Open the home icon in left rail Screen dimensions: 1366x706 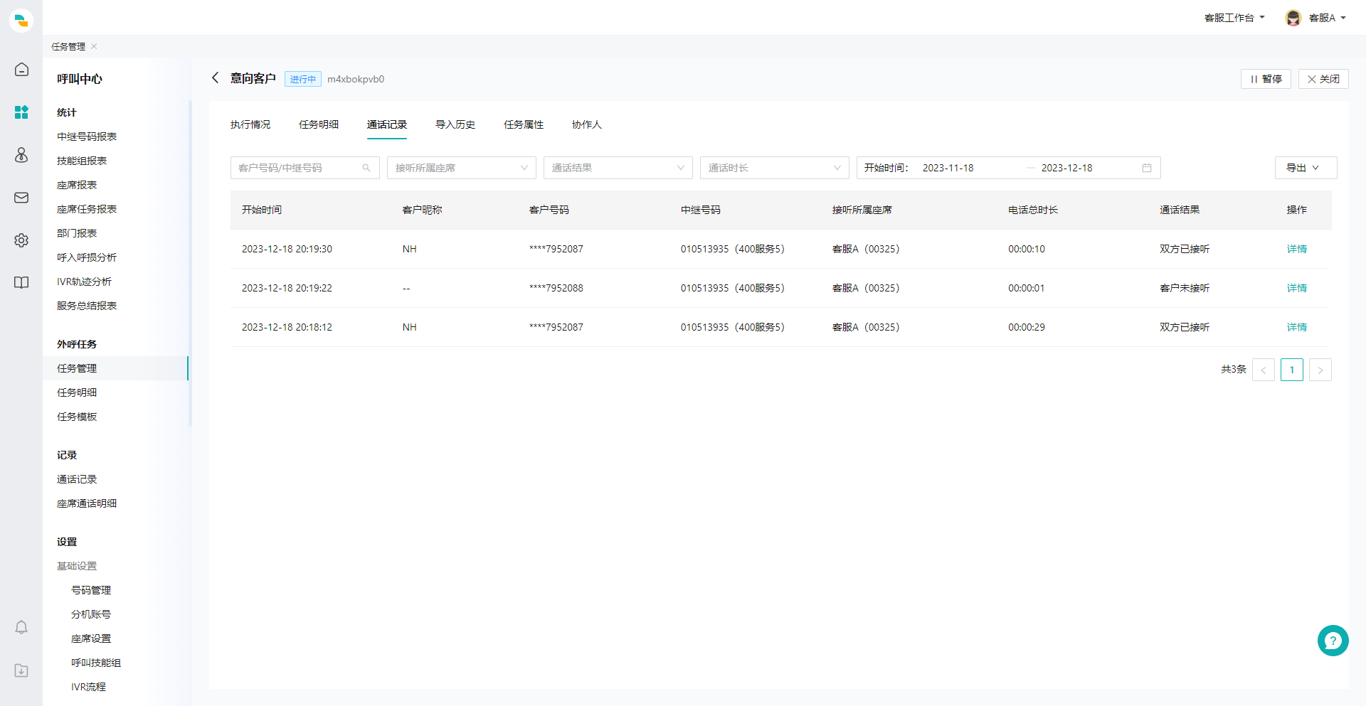[x=21, y=69]
